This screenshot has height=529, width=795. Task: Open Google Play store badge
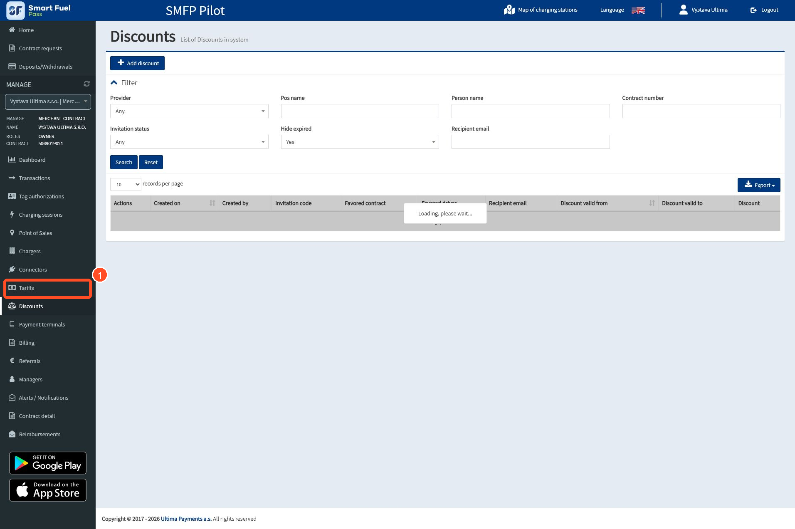tap(48, 463)
